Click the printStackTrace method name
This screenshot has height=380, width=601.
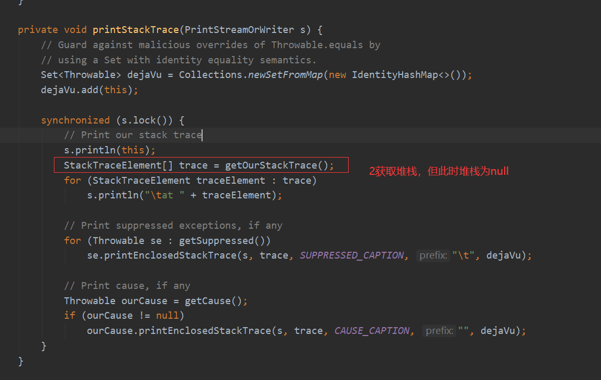pos(136,30)
